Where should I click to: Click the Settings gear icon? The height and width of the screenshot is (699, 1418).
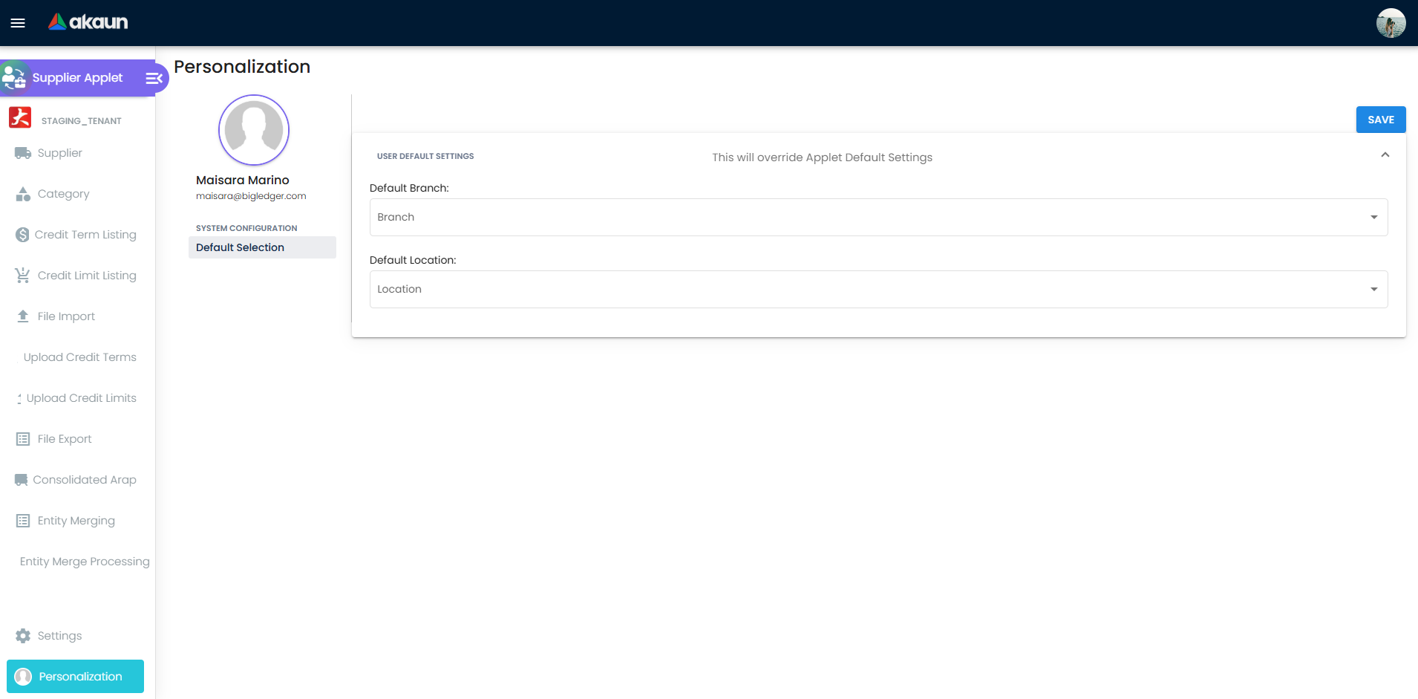coord(22,635)
